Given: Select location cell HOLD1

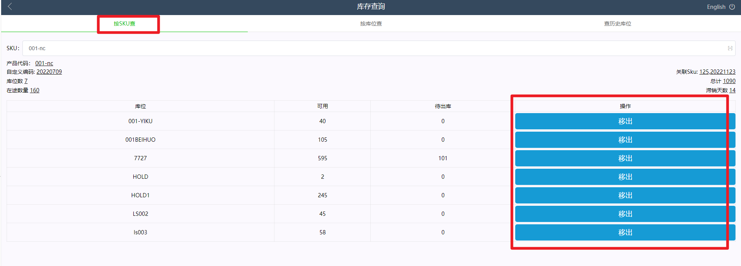Looking at the screenshot, I should click(x=140, y=195).
